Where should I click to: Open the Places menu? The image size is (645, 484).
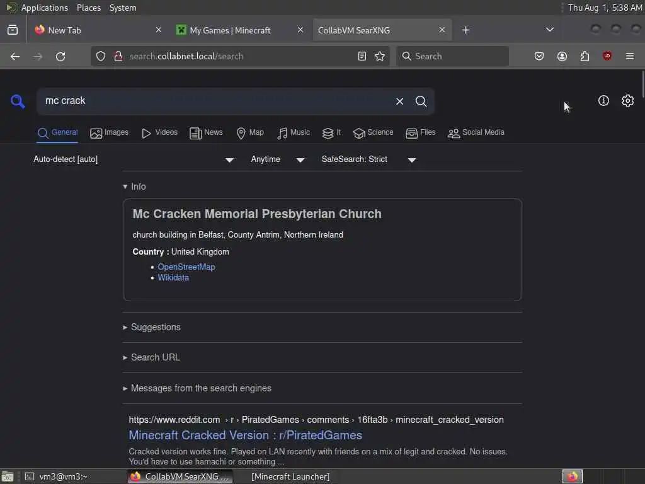click(x=88, y=8)
